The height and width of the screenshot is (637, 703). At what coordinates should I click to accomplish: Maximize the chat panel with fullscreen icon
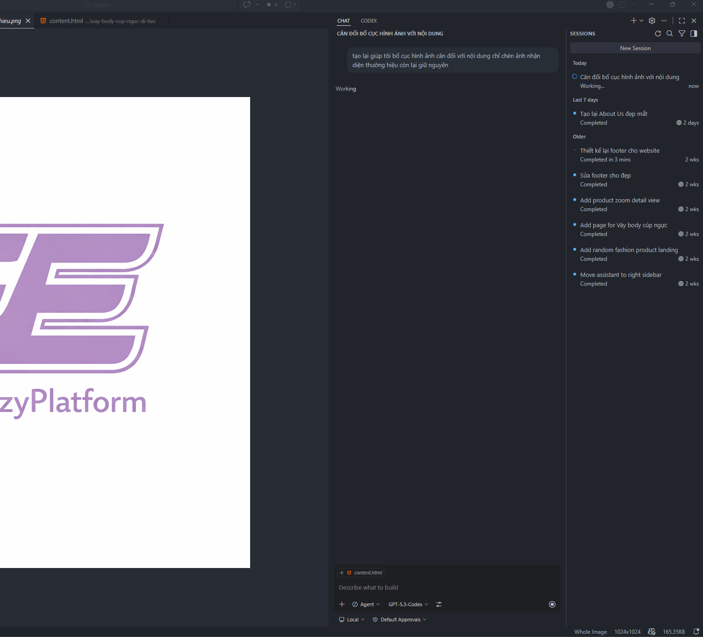tap(682, 21)
